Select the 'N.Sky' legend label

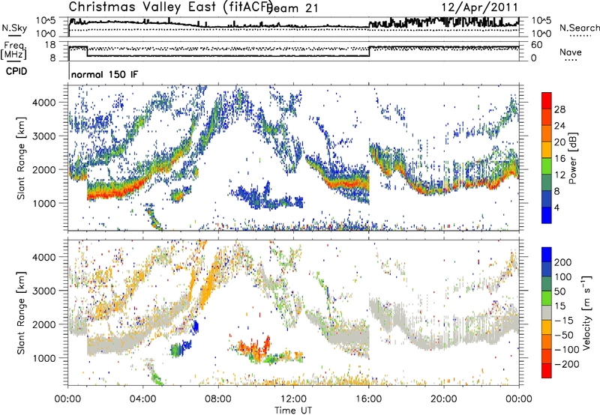tap(14, 28)
